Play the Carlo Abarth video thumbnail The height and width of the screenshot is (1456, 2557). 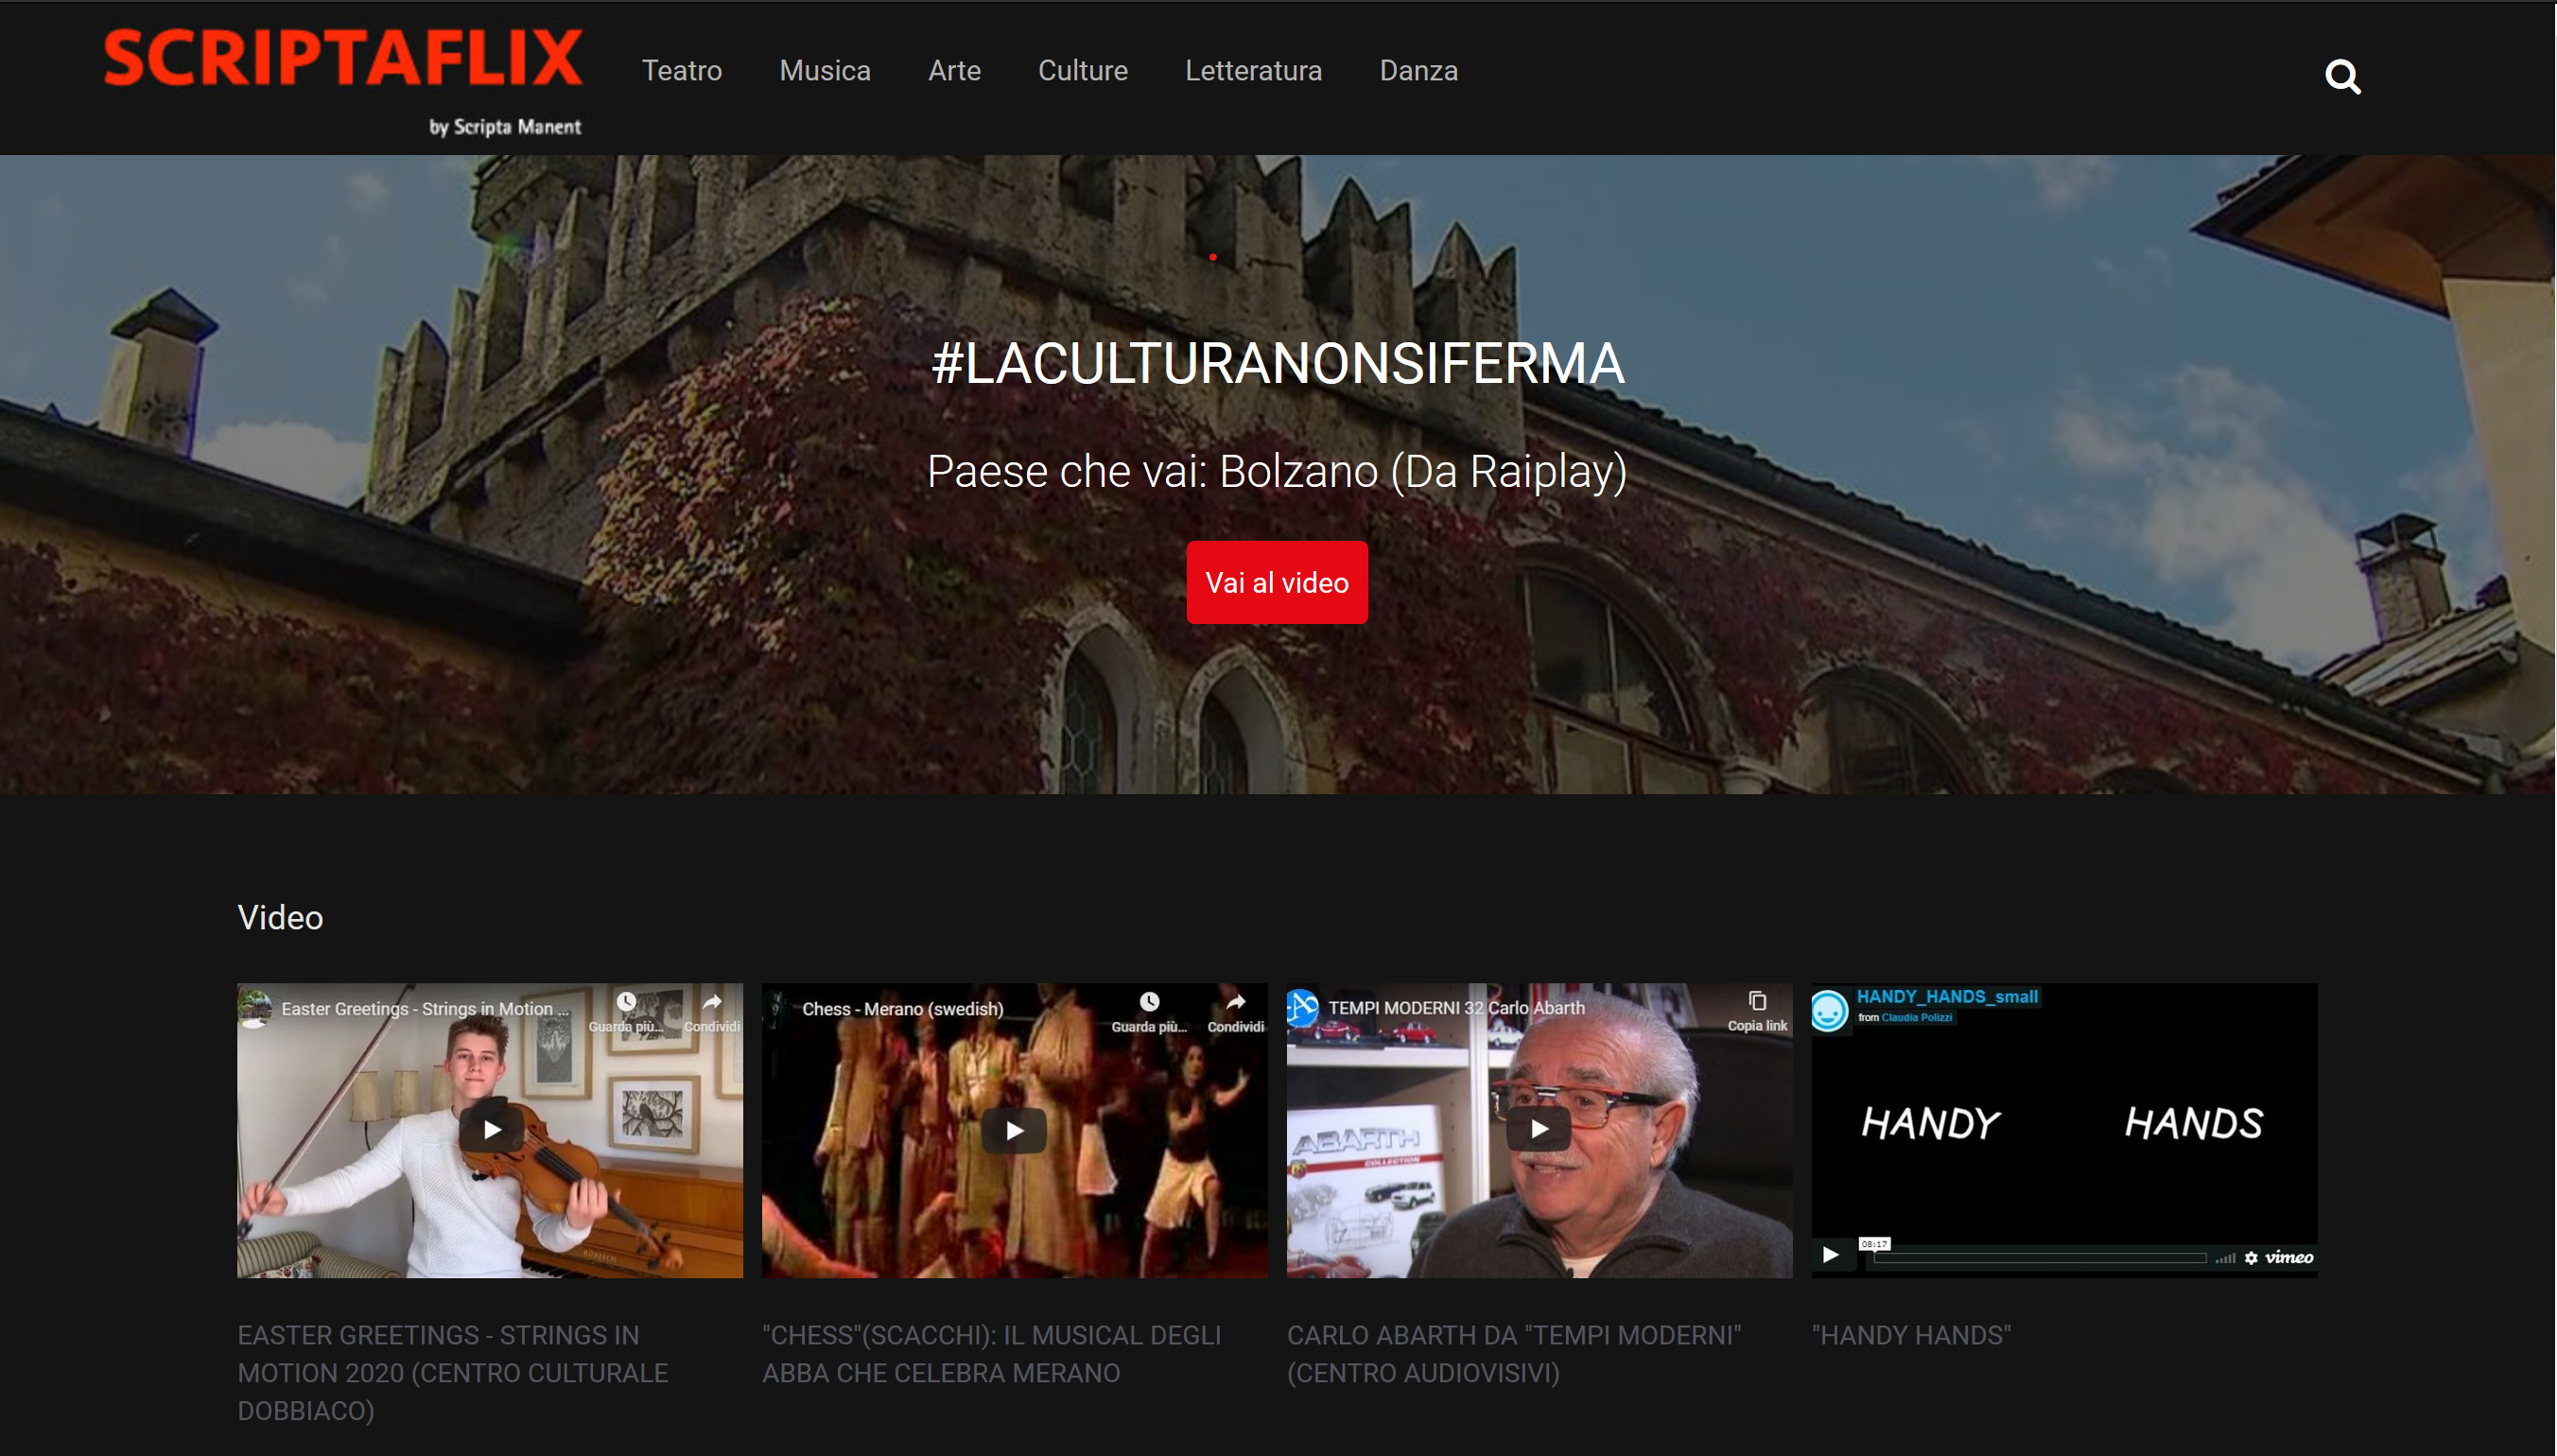tap(1539, 1130)
